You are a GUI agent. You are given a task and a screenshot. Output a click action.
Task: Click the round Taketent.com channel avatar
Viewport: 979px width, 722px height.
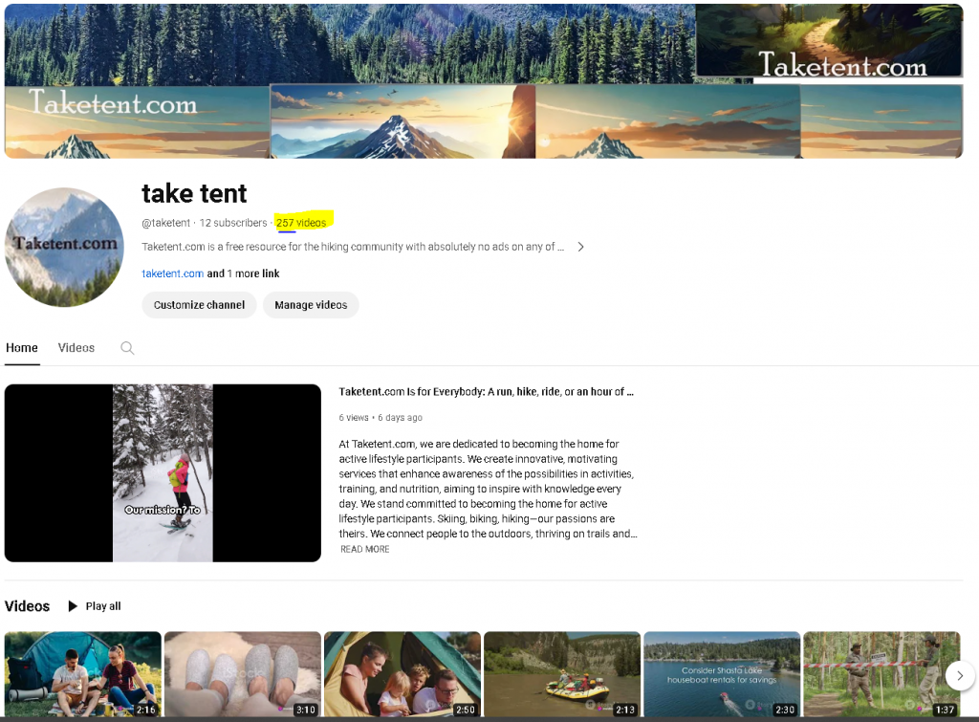(64, 248)
